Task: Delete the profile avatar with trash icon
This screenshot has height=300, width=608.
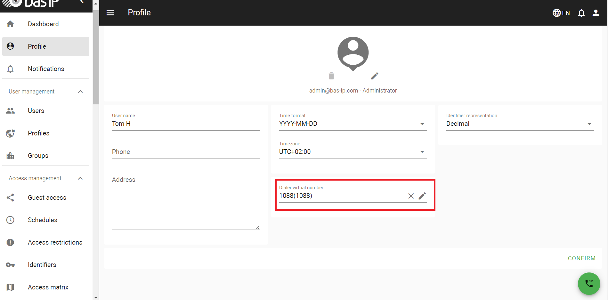Action: click(x=331, y=76)
